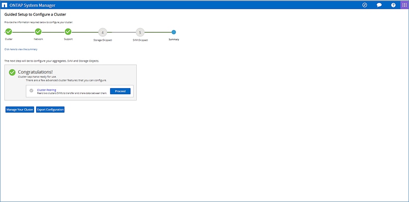
Task: Select the blue Summary step dot
Action: [174, 32]
